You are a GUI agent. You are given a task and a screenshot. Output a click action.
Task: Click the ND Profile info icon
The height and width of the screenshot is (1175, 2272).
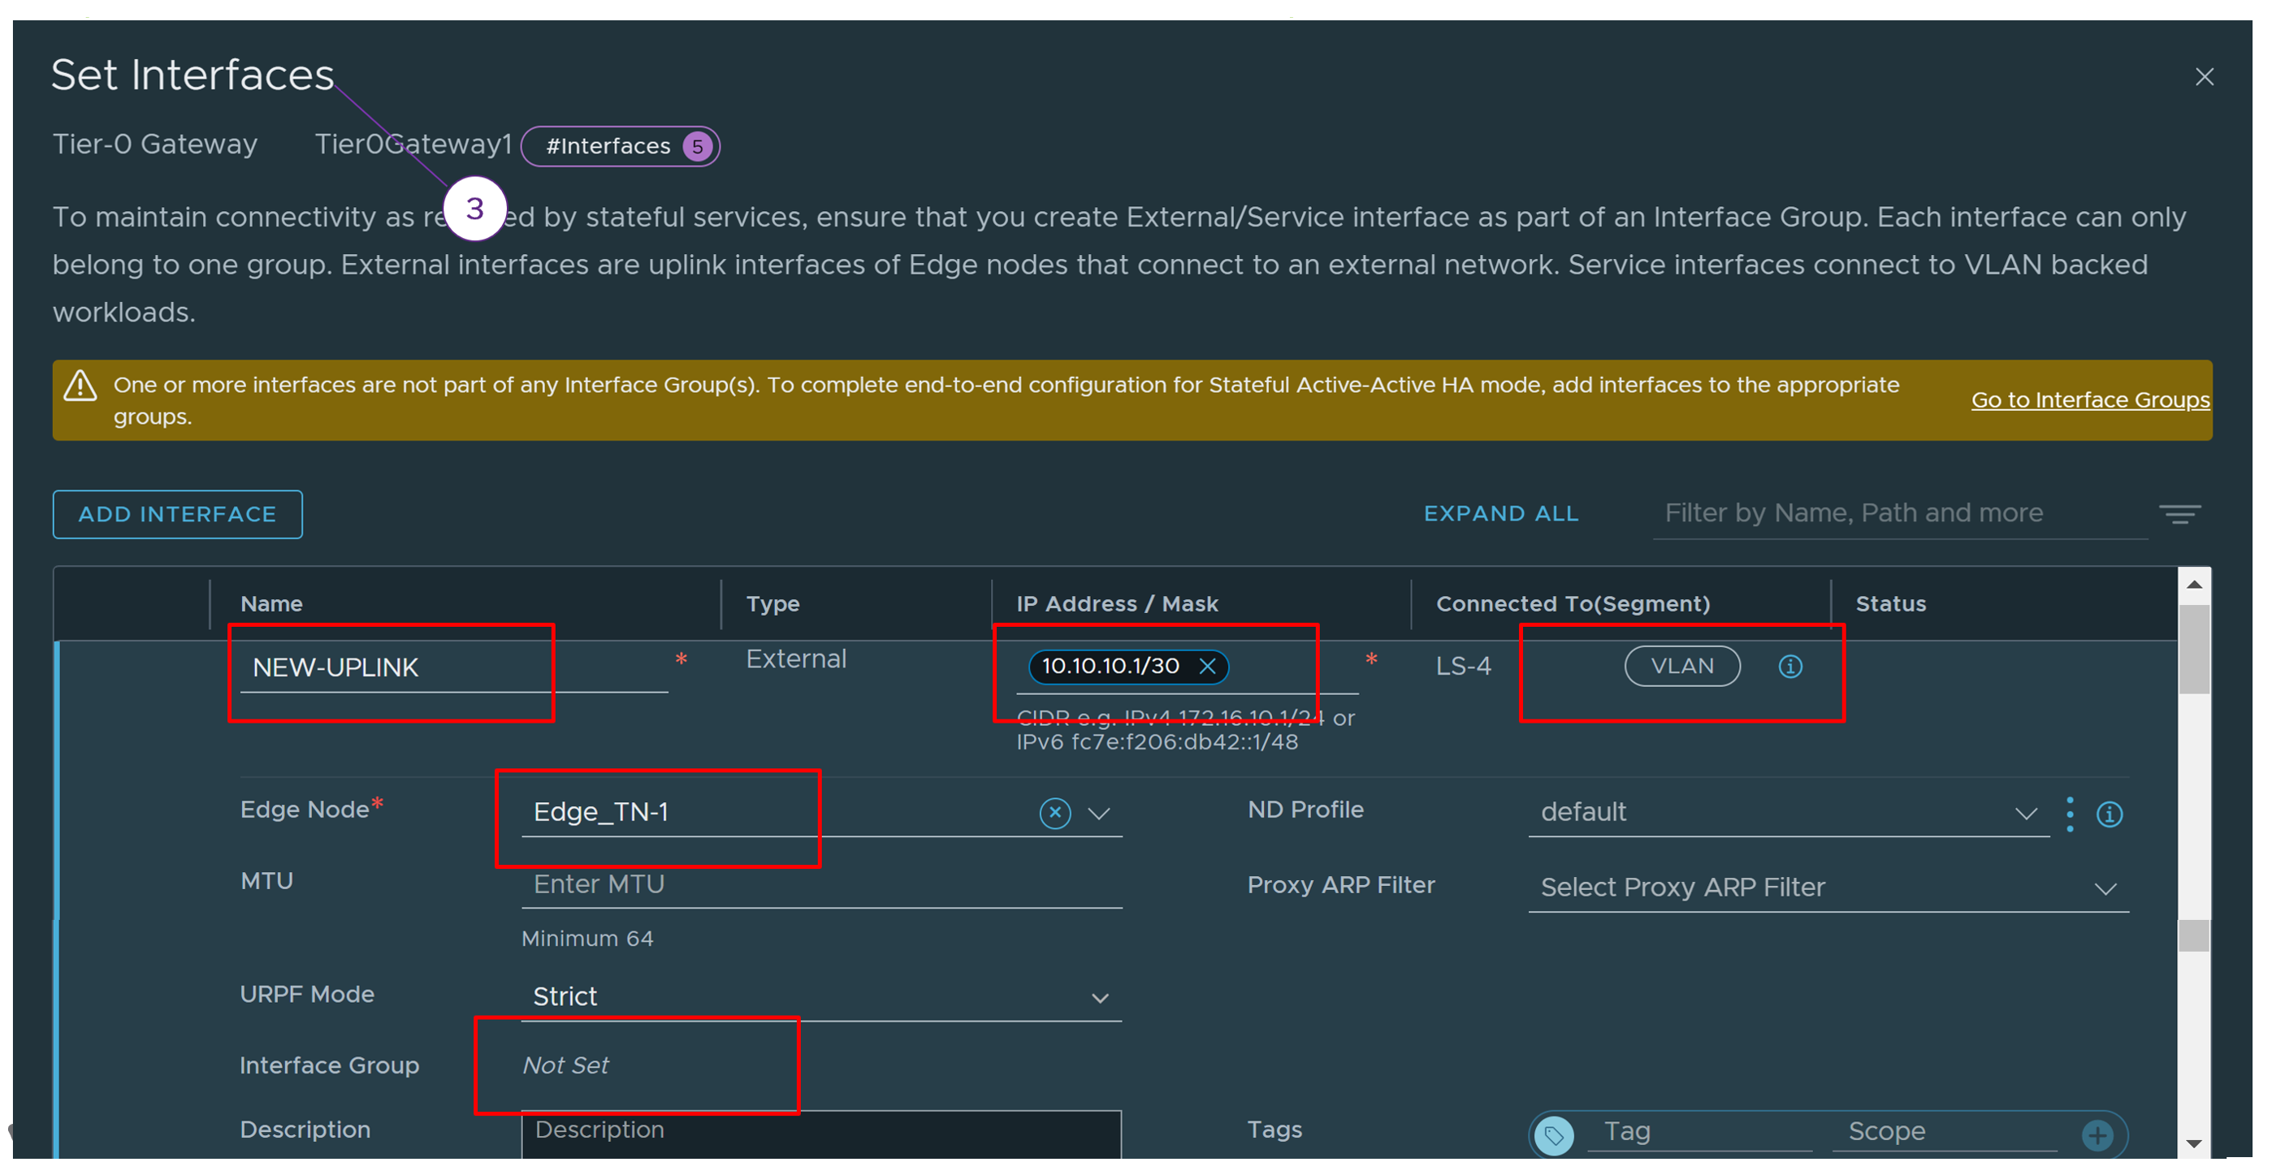click(2109, 814)
